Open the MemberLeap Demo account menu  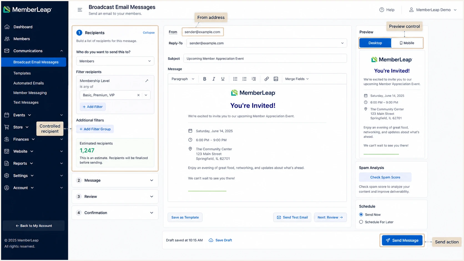pyautogui.click(x=433, y=10)
